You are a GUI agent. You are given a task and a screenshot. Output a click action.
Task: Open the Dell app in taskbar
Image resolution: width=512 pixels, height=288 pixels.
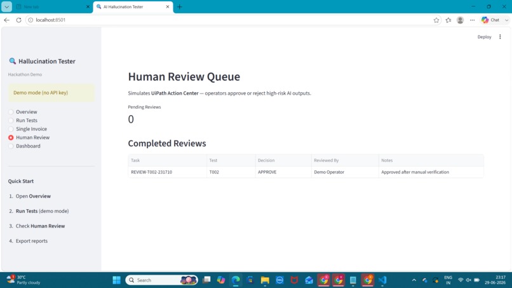pyautogui.click(x=280, y=280)
